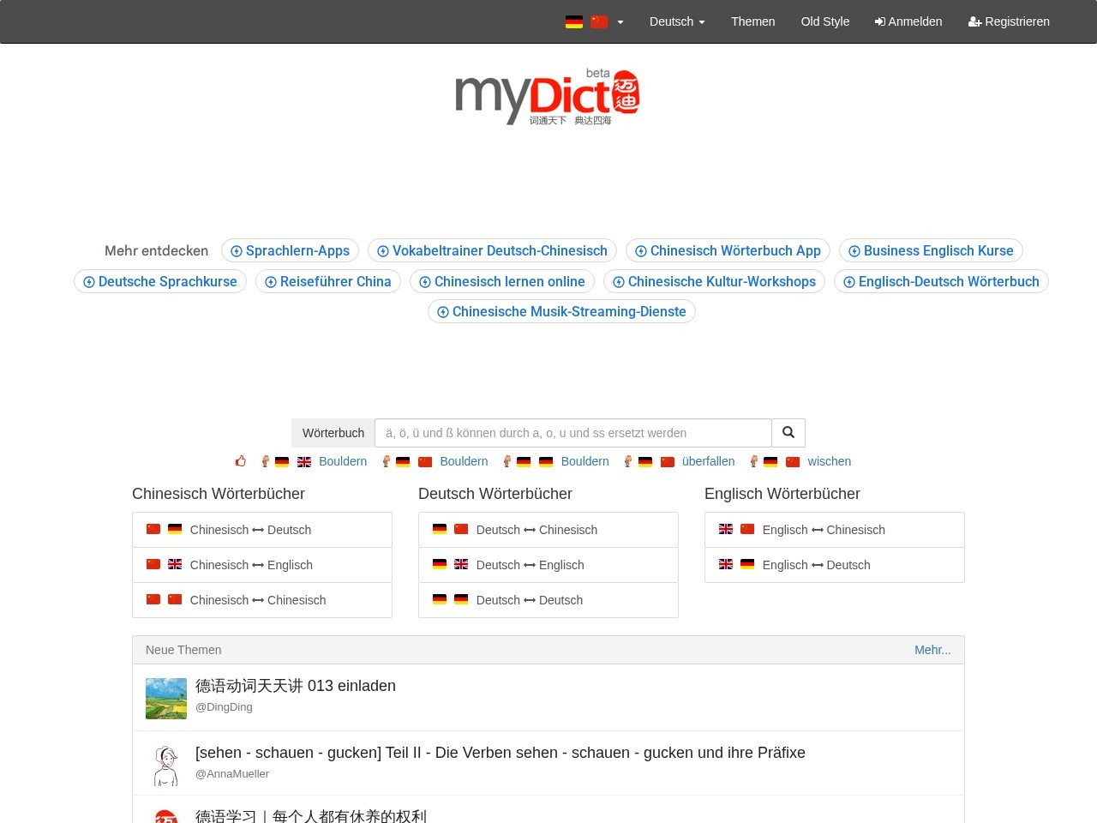Open the Sprachlern-Apps suggestion pill
The height and width of the screenshot is (823, 1097).
pos(290,250)
